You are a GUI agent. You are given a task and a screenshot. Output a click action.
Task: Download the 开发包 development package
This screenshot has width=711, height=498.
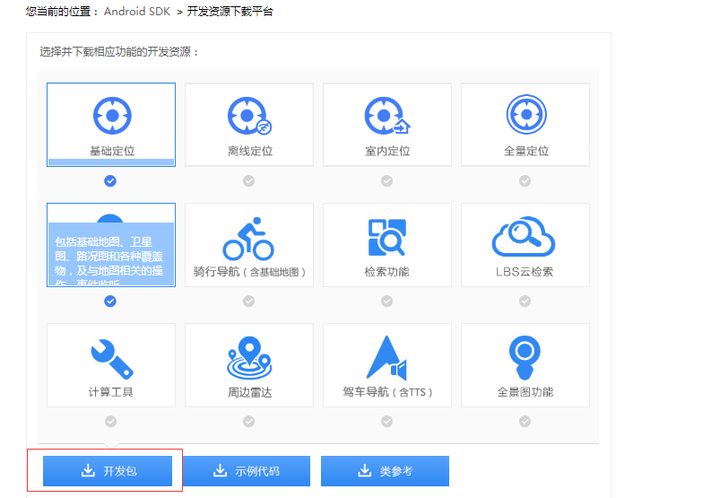click(x=108, y=471)
